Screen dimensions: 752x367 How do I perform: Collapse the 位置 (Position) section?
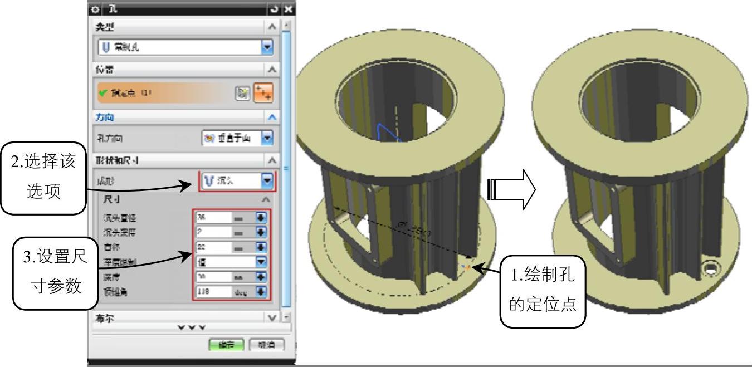tap(271, 68)
